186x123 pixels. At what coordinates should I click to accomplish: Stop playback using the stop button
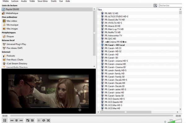pyautogui.click(x=16, y=121)
